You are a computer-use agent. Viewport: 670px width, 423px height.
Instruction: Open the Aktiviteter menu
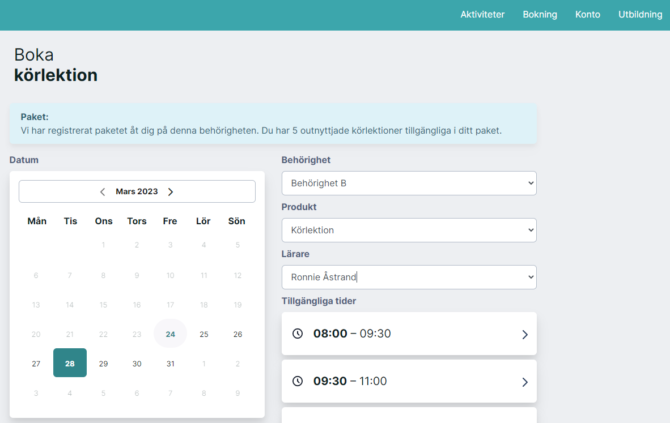click(482, 15)
